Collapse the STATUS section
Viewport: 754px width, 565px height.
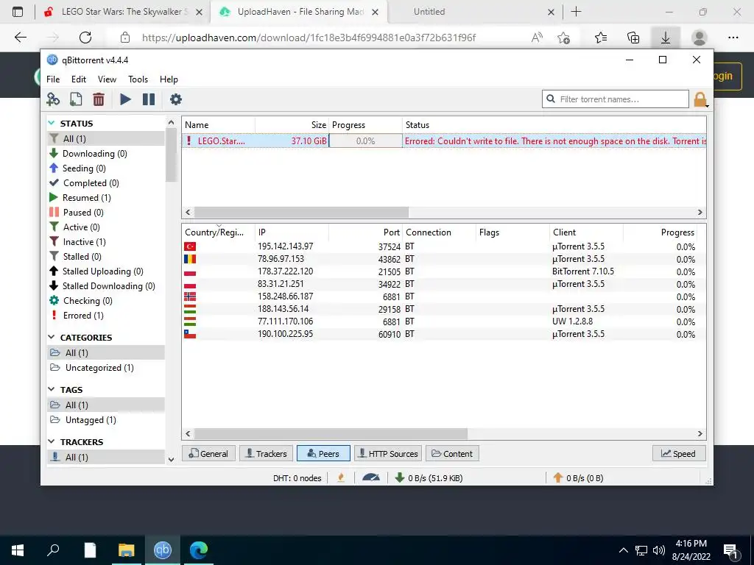[52, 124]
